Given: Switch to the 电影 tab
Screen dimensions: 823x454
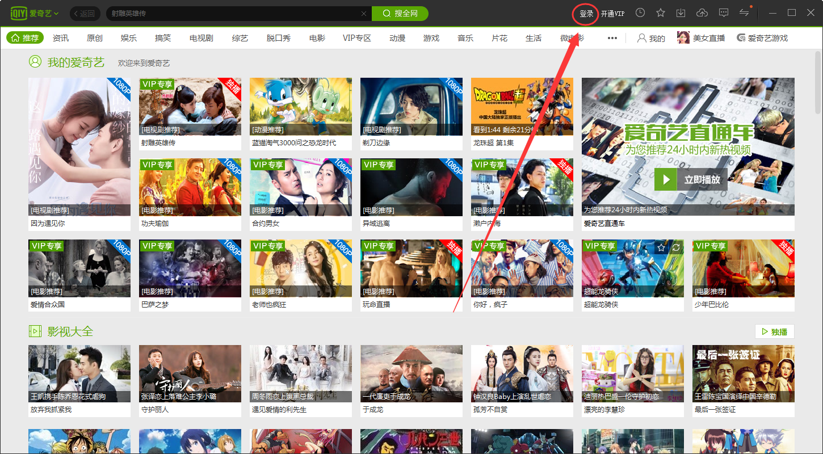Looking at the screenshot, I should [317, 38].
